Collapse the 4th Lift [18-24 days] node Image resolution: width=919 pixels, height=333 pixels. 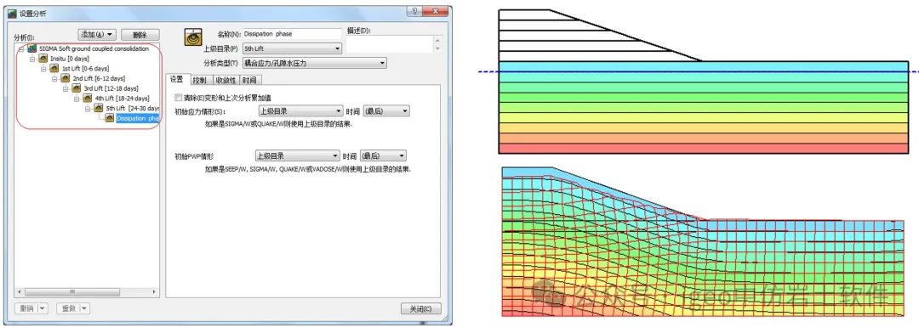[77, 99]
